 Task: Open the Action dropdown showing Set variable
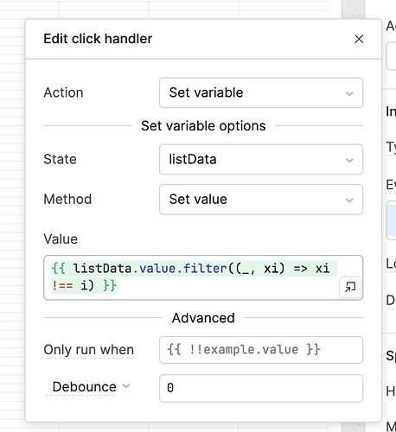261,92
